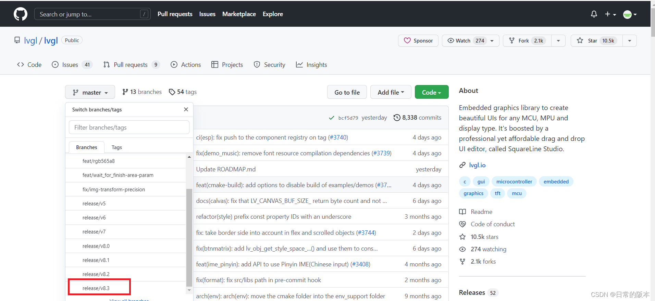Select the Branches tab in the popup
655x301 pixels.
click(x=87, y=147)
